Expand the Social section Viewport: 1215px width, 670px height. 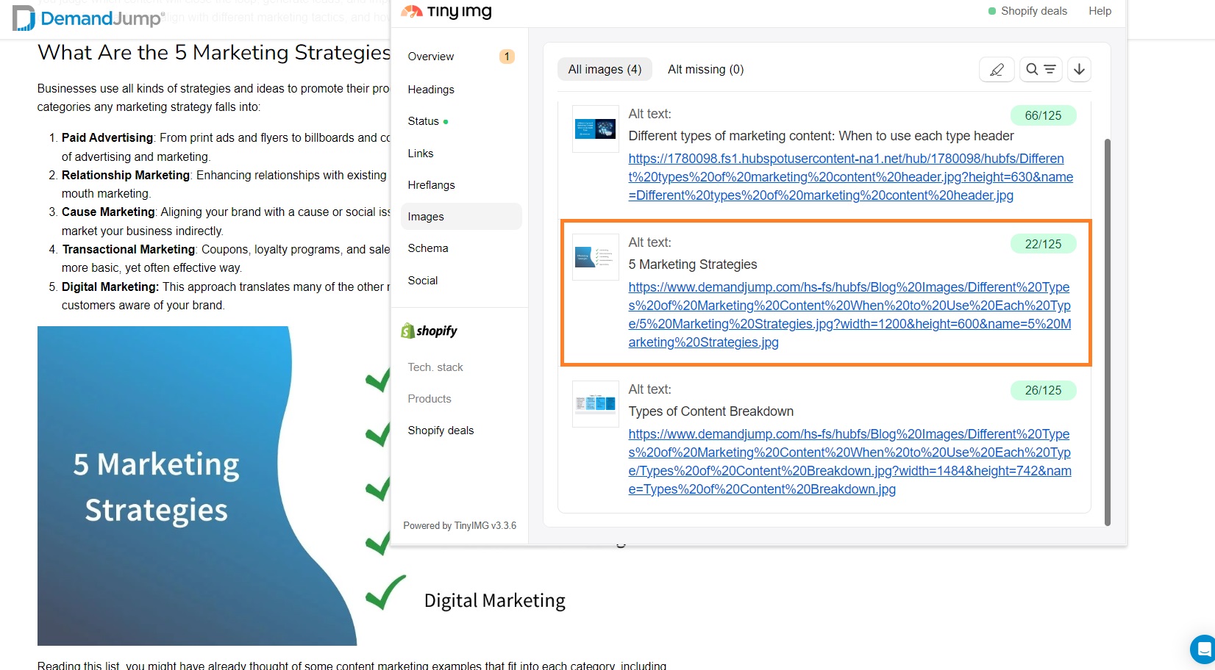(x=423, y=280)
